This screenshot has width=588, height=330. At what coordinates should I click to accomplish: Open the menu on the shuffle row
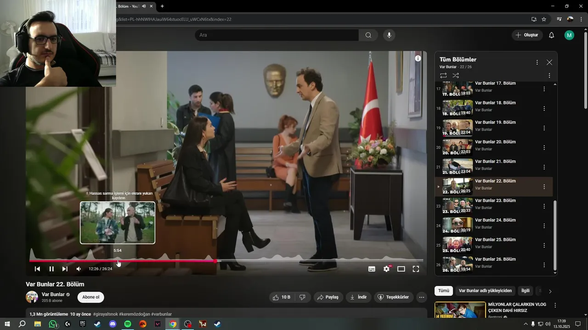tap(549, 75)
